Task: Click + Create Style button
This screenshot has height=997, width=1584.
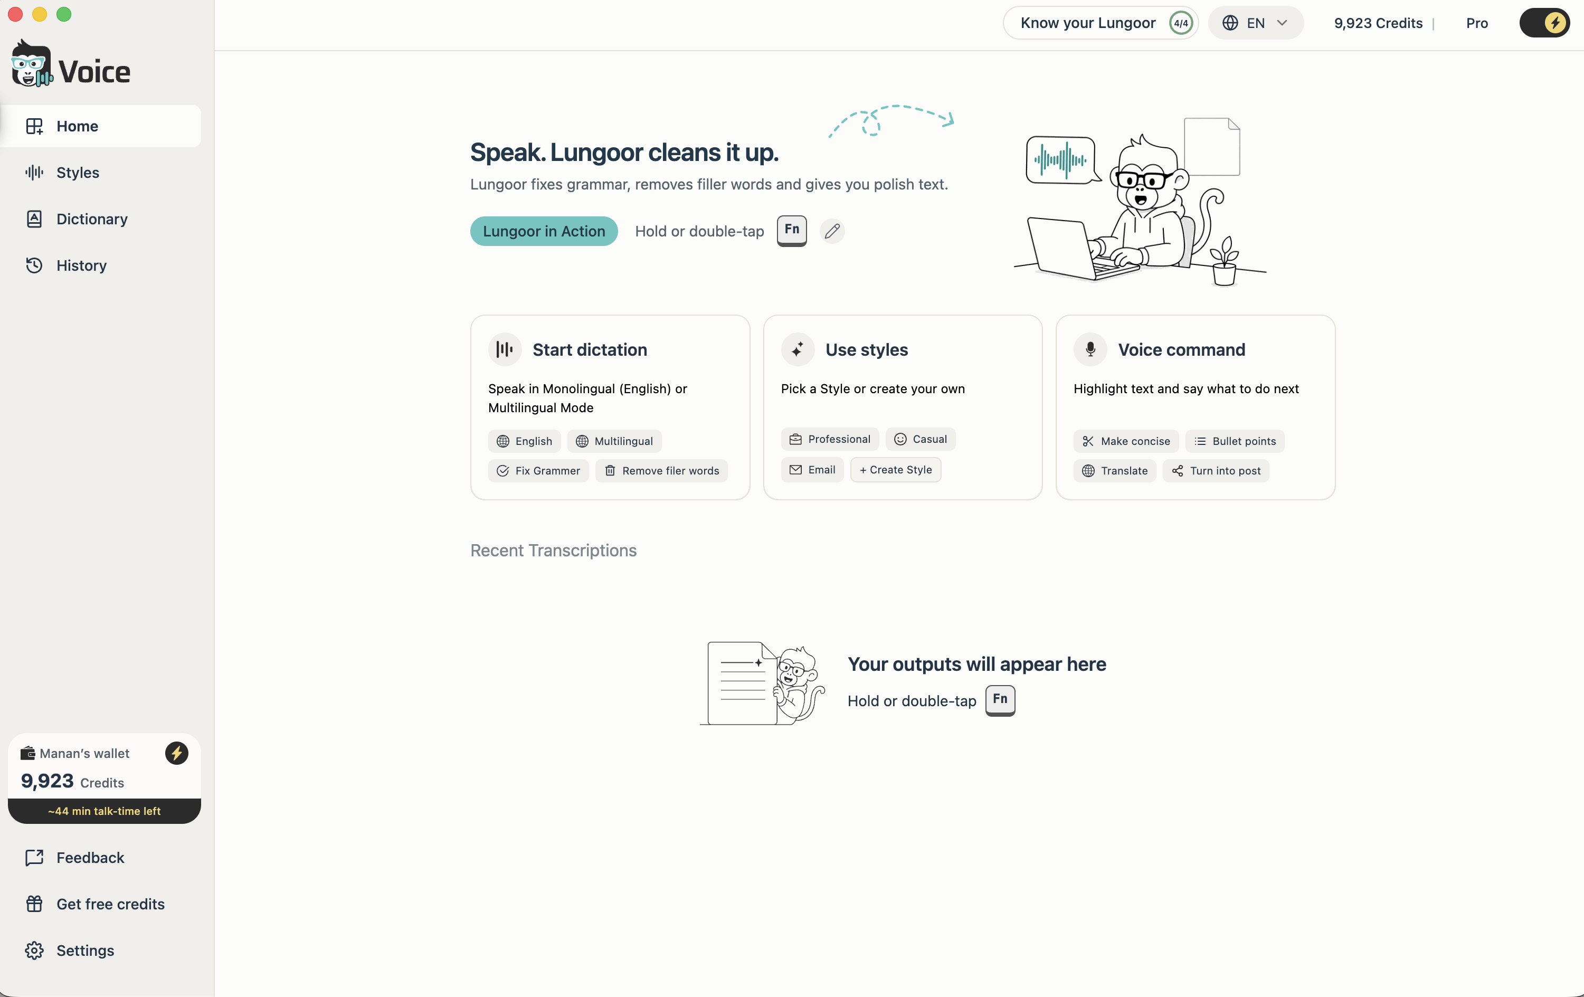Action: click(895, 470)
